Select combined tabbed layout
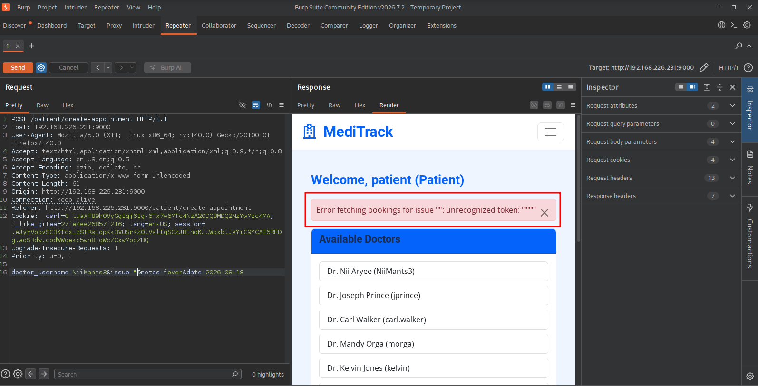This screenshot has width=758, height=386. pos(571,87)
